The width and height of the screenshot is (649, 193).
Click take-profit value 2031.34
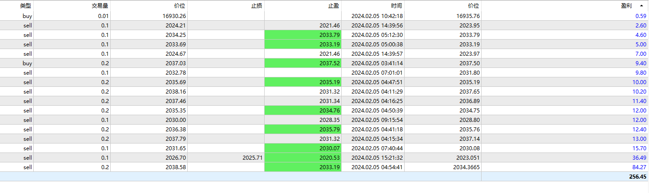[329, 101]
